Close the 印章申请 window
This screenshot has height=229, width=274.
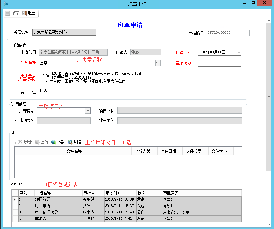pos(264,3)
